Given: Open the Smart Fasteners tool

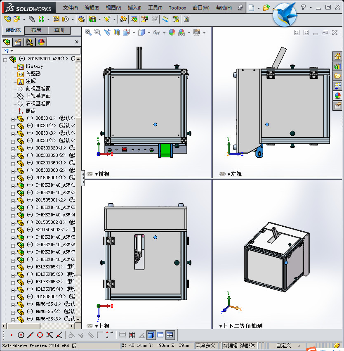Looking at the screenshot, I should point(56,19).
